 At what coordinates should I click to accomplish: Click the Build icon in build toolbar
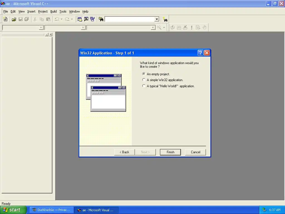point(179,28)
